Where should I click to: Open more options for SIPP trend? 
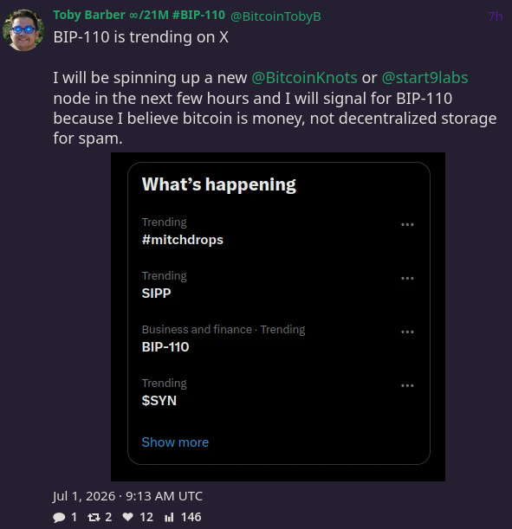point(407,278)
